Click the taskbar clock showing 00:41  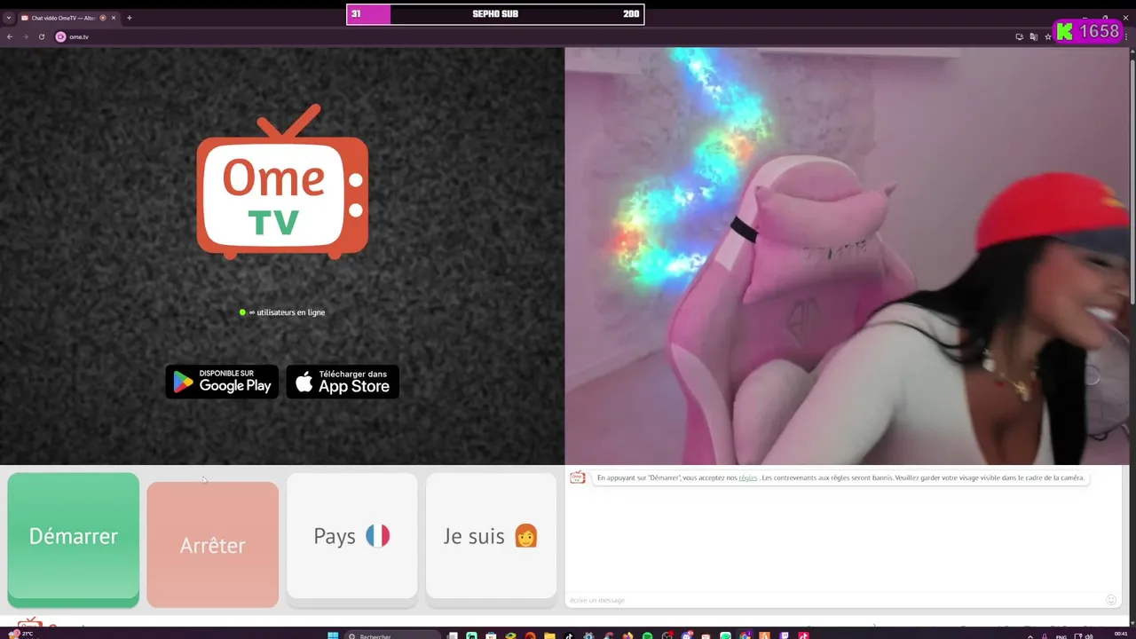[x=1120, y=634]
